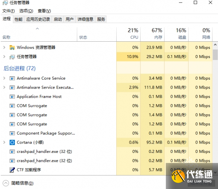Sort by the 67% 内存 column header
Image resolution: width=218 pixels, height=189 pixels.
(x=152, y=34)
